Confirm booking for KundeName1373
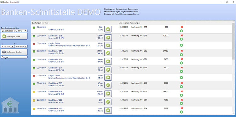This screenshot has width=236, height=117. coord(108,61)
